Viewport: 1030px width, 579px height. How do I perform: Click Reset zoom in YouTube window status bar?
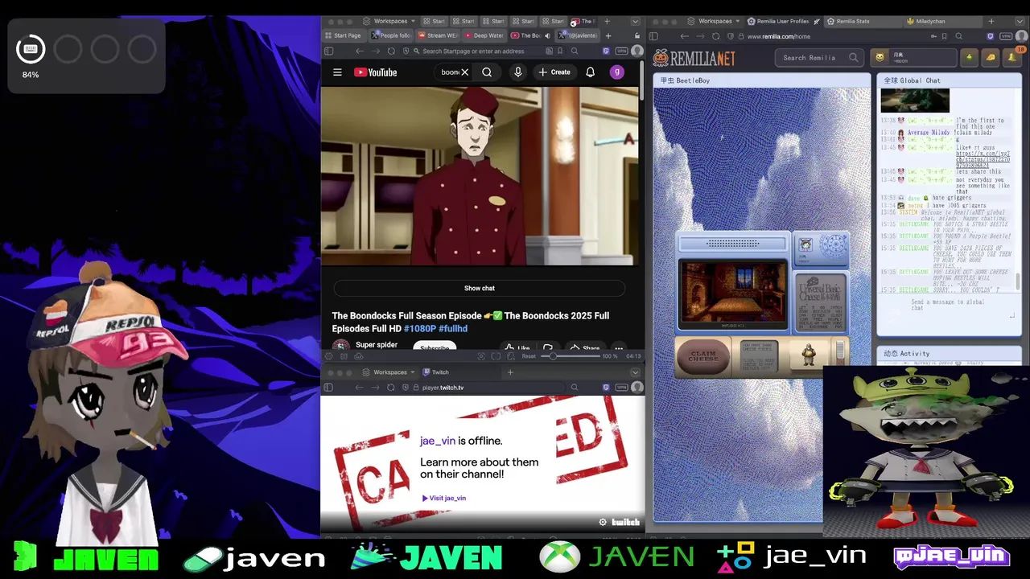529,356
